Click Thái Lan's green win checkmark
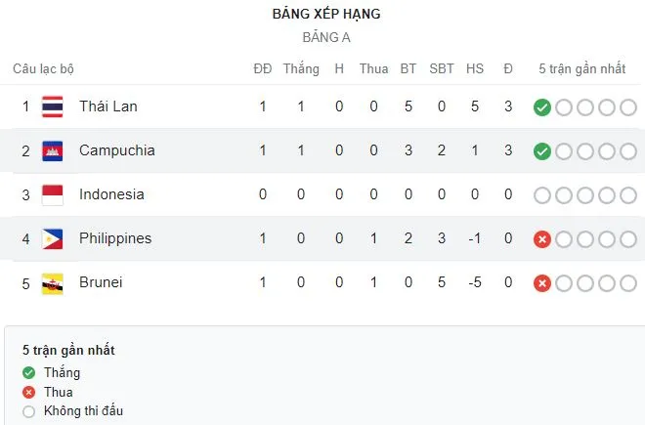 (542, 106)
